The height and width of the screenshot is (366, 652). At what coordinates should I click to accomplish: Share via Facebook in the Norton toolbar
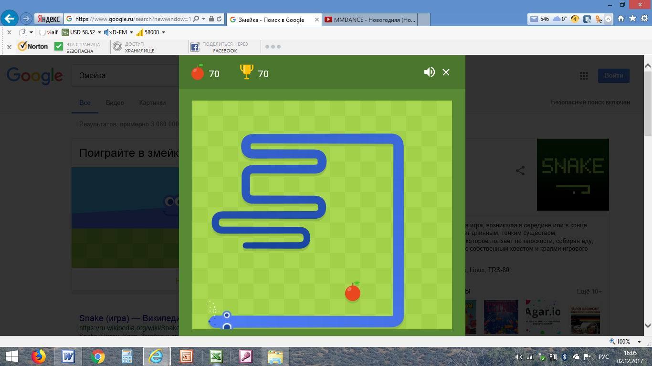[x=219, y=47]
